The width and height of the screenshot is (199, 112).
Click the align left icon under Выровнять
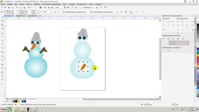(x=164, y=22)
